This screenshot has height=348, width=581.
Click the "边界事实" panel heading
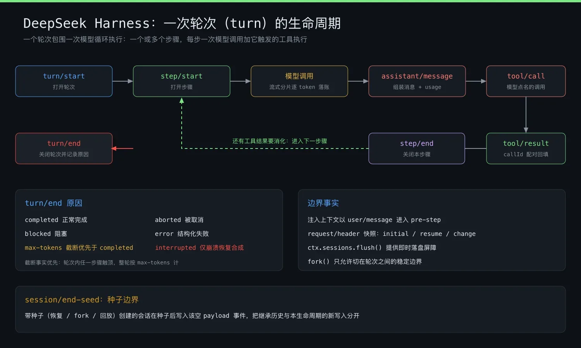coord(323,203)
